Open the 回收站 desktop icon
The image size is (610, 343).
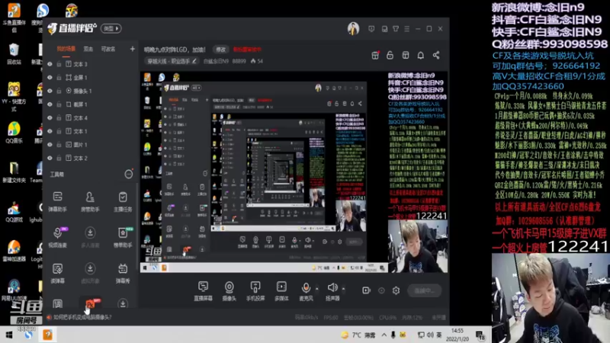[x=14, y=53]
